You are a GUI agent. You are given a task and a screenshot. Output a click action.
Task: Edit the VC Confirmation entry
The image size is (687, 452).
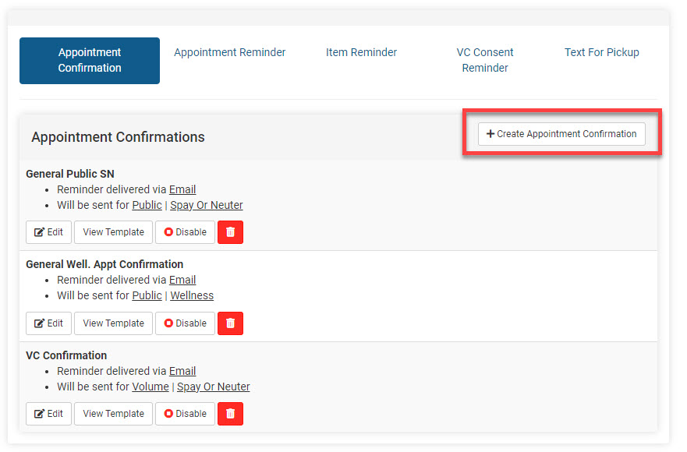coord(48,414)
